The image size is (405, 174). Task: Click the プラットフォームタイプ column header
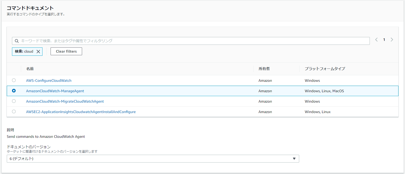[325, 69]
